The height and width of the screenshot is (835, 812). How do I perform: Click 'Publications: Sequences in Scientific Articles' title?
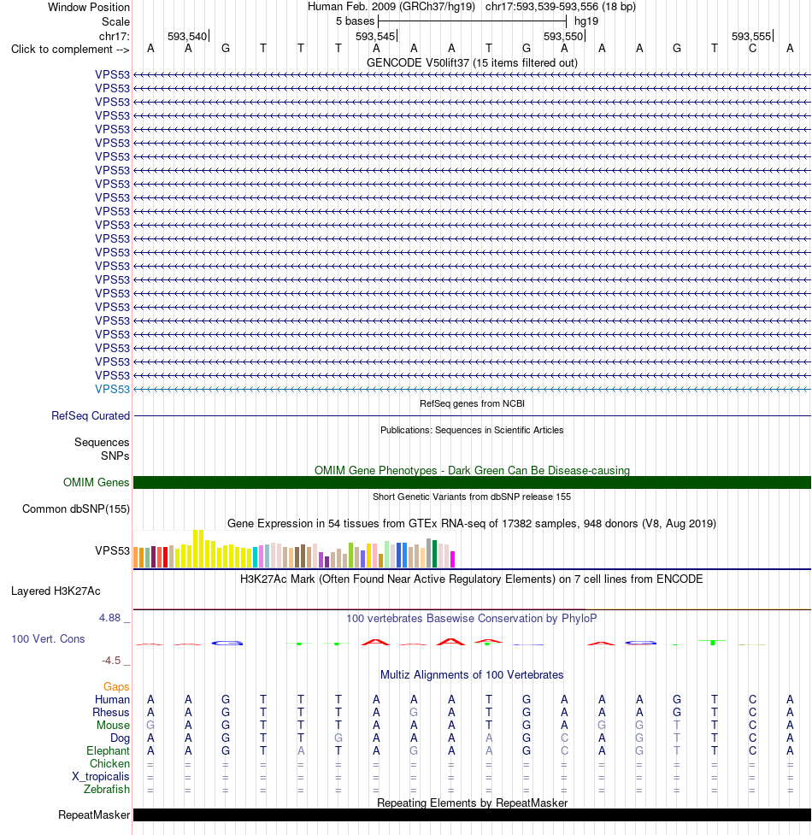point(472,430)
